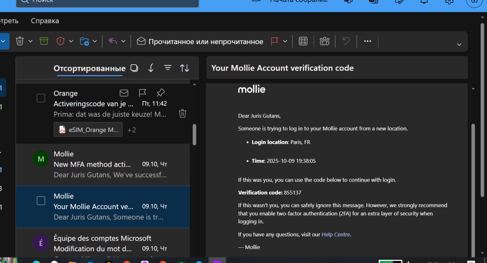The height and width of the screenshot is (263, 487).
Task: Archive the message with the green archive icon
Action: tap(44, 41)
